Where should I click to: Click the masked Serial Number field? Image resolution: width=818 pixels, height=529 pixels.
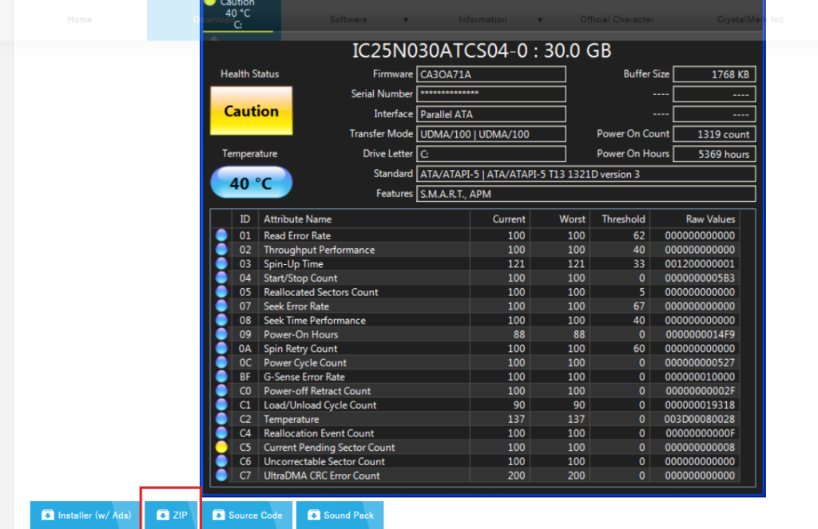(490, 93)
